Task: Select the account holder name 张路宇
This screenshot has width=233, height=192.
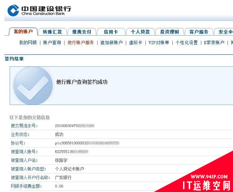Action: point(61,160)
